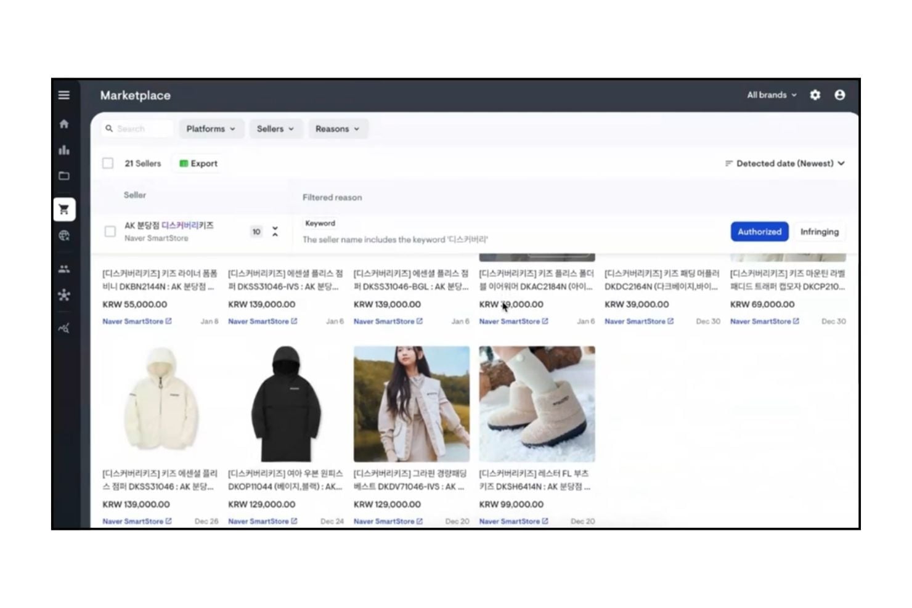Mark the listing as Infringing
The height and width of the screenshot is (608, 912).
pos(820,232)
